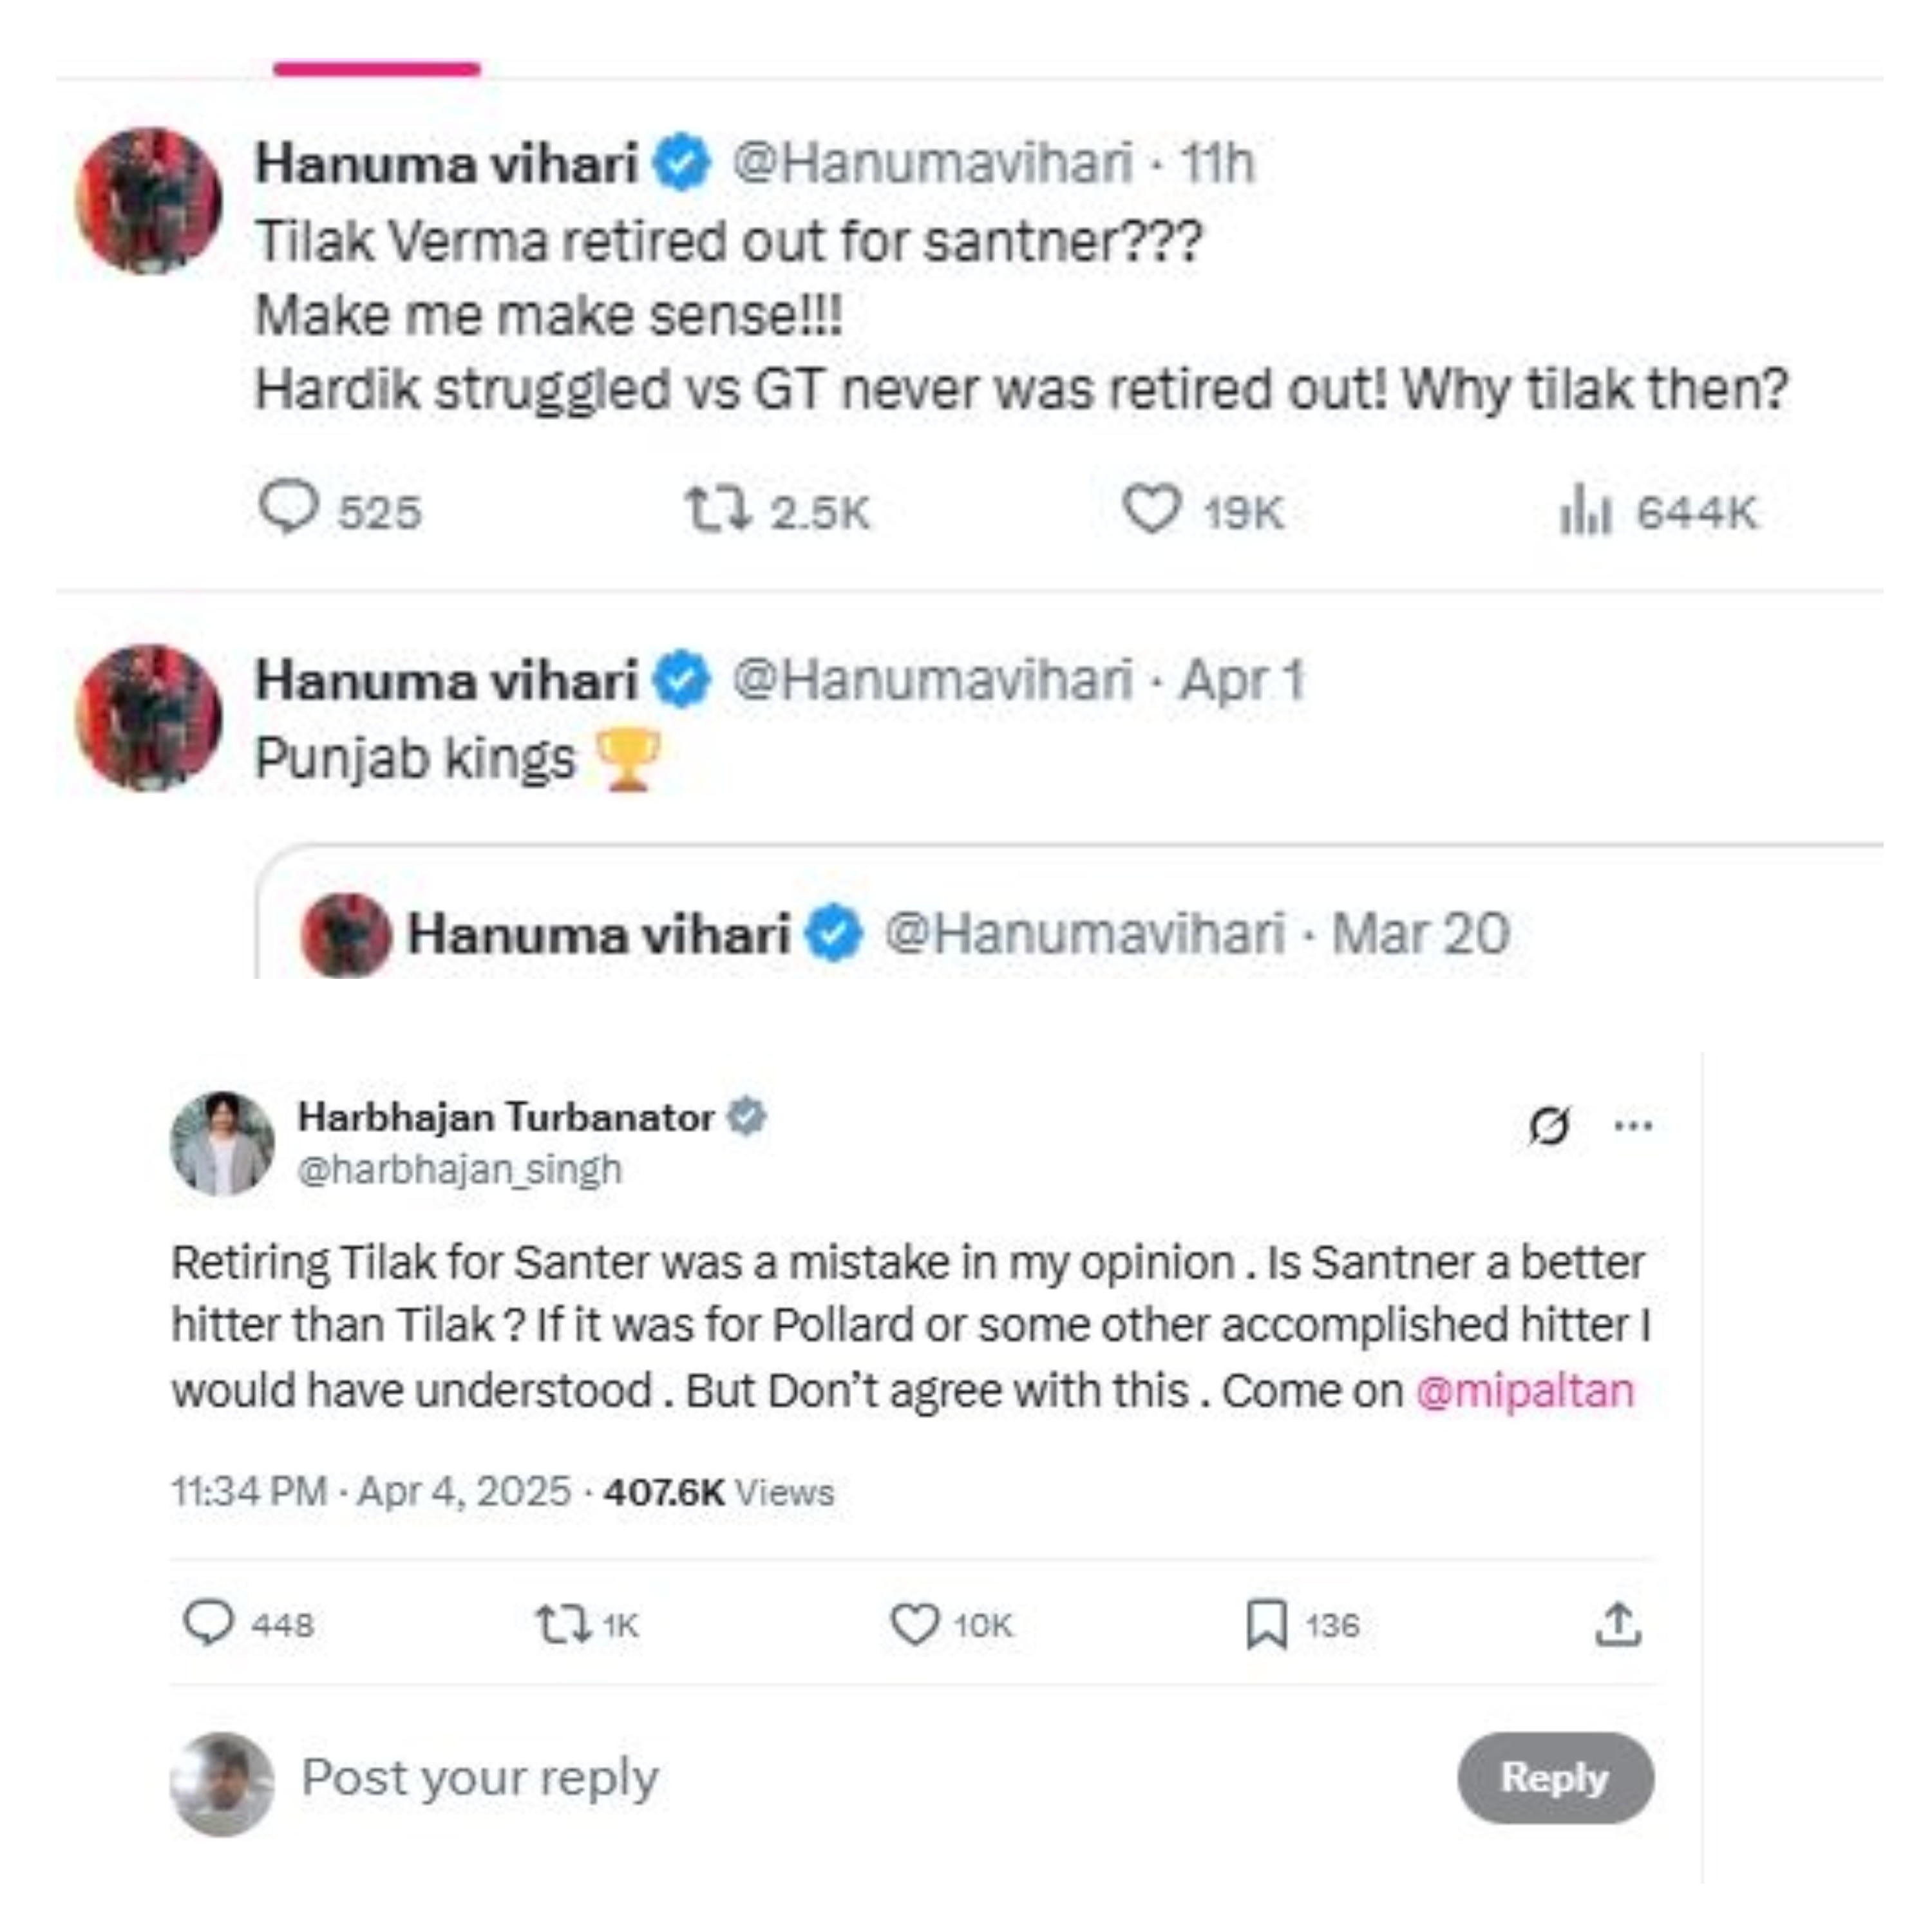Like Harbhajan's tweet with 10K likes
The image size is (1932, 1932).
click(914, 1624)
